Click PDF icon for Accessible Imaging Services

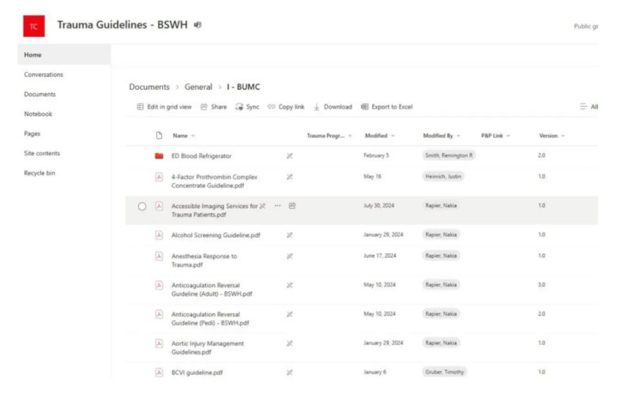tap(159, 206)
